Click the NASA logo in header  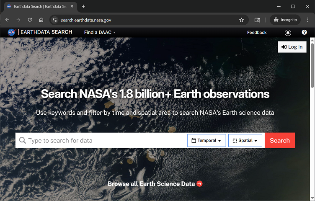coord(11,32)
